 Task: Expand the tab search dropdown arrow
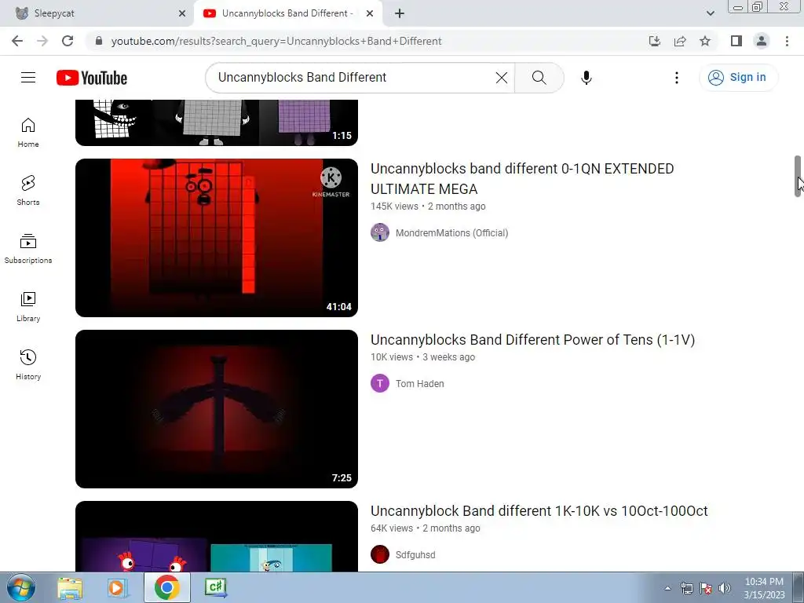click(x=710, y=13)
